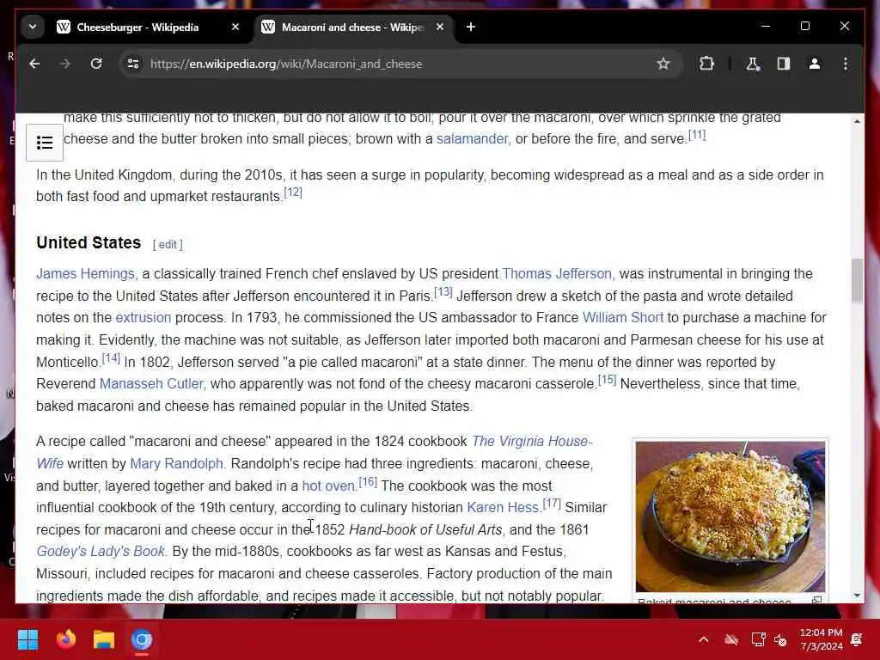Open citation reference [17]
This screenshot has height=660, width=880.
552,504
